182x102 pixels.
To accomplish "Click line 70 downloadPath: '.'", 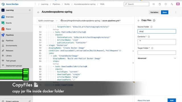I will 66,80.
